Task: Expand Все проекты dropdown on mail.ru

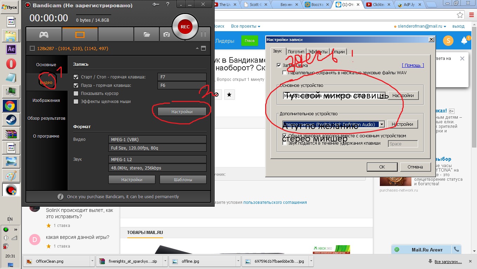Action: click(x=246, y=26)
